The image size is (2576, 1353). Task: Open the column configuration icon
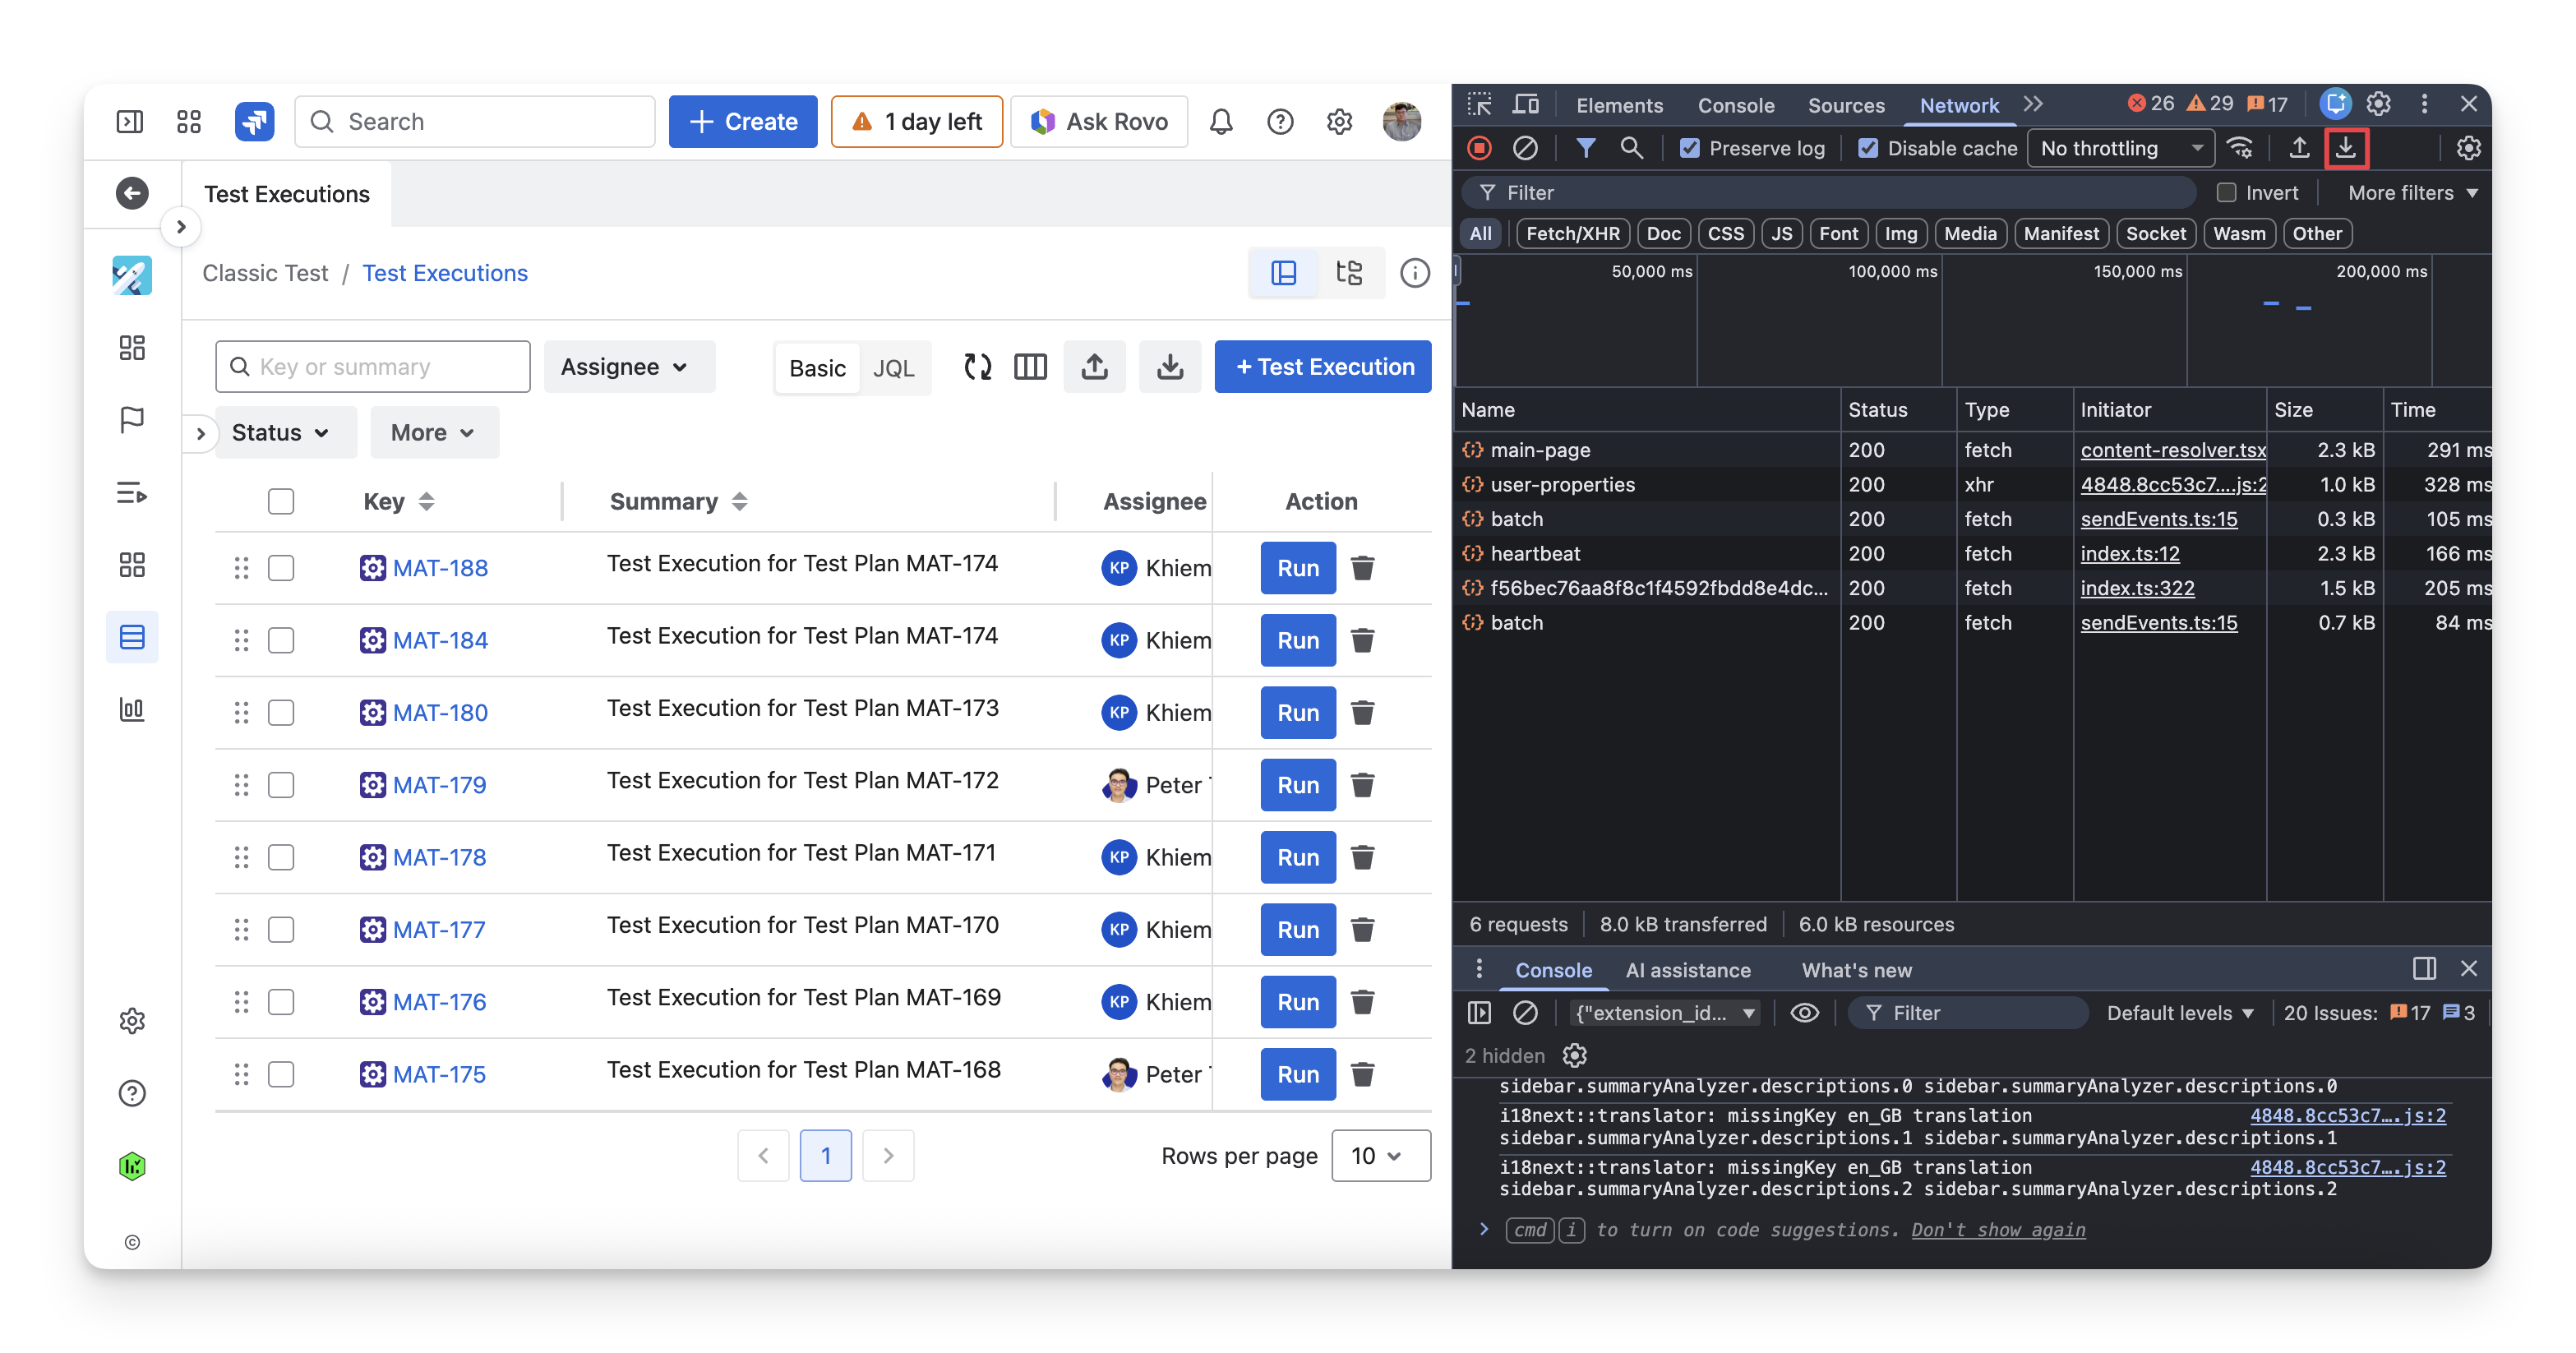pos(1030,367)
